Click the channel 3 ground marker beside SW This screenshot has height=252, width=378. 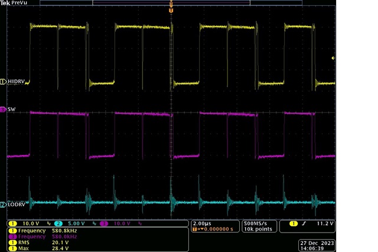click(3, 110)
